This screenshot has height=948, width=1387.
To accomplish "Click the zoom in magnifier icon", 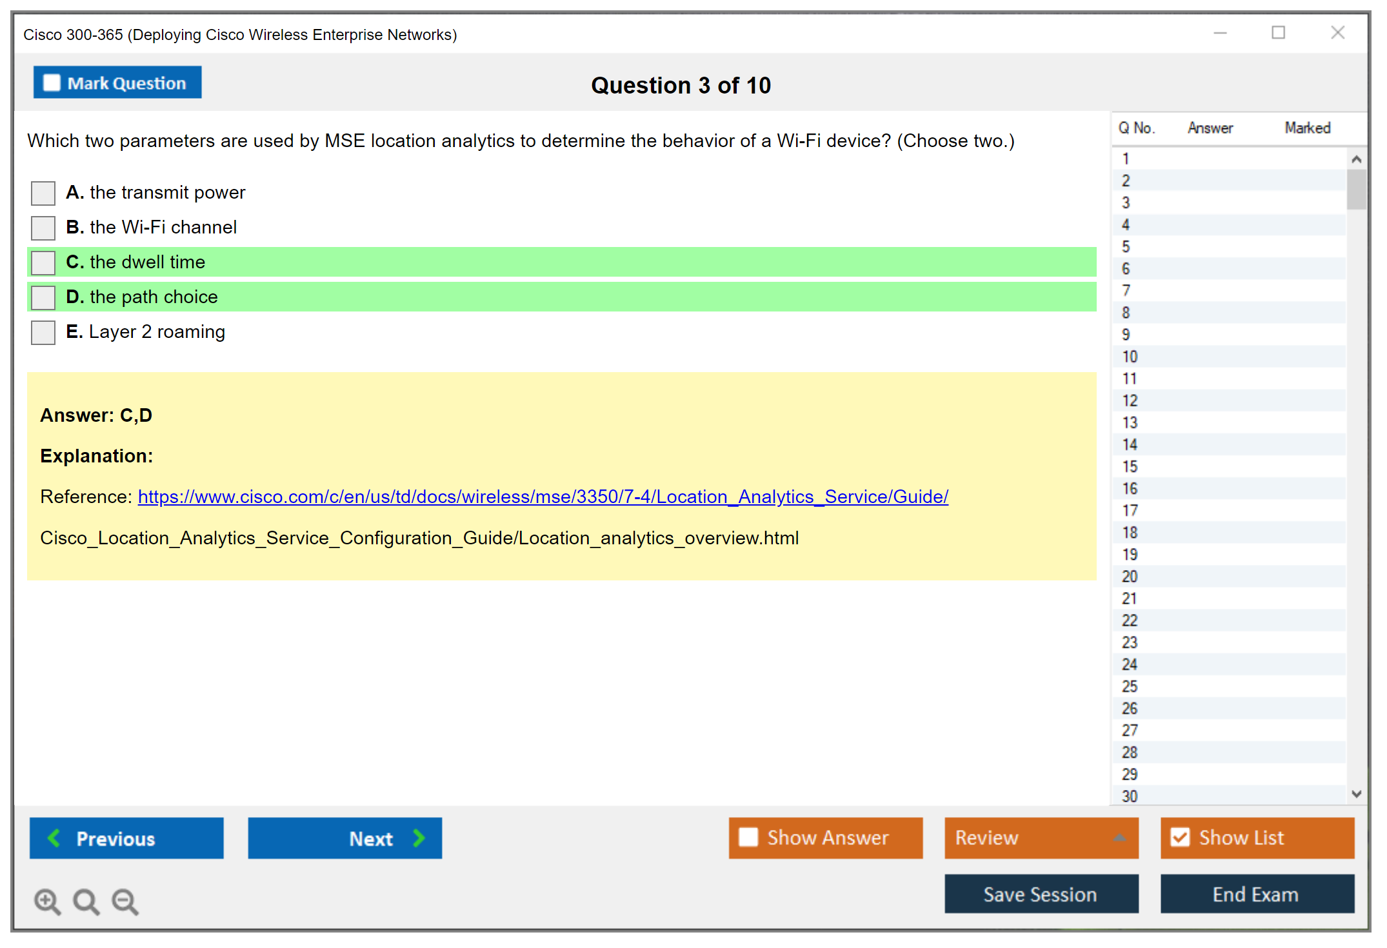I will tap(47, 901).
